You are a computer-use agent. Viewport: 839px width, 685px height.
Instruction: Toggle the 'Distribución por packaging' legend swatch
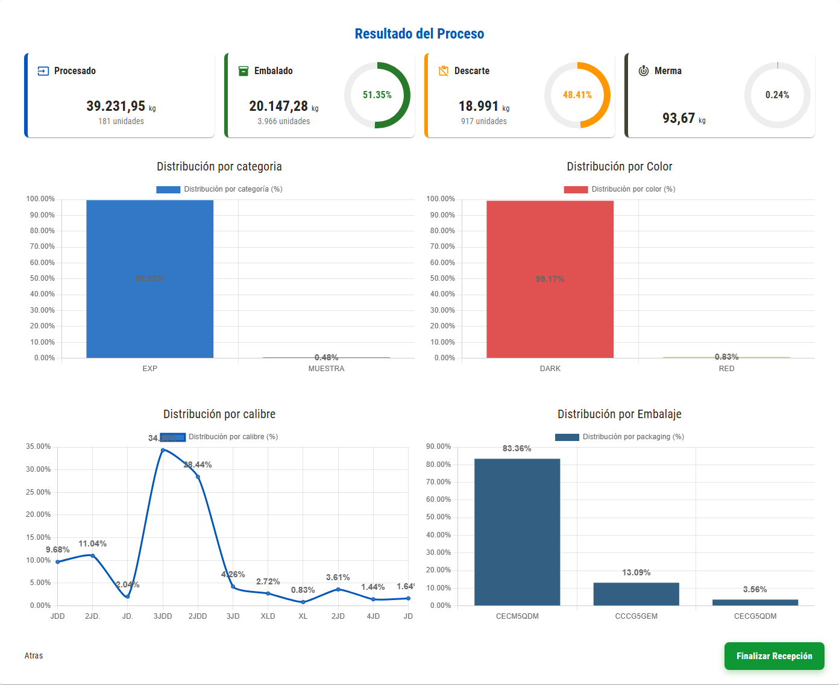coord(567,437)
